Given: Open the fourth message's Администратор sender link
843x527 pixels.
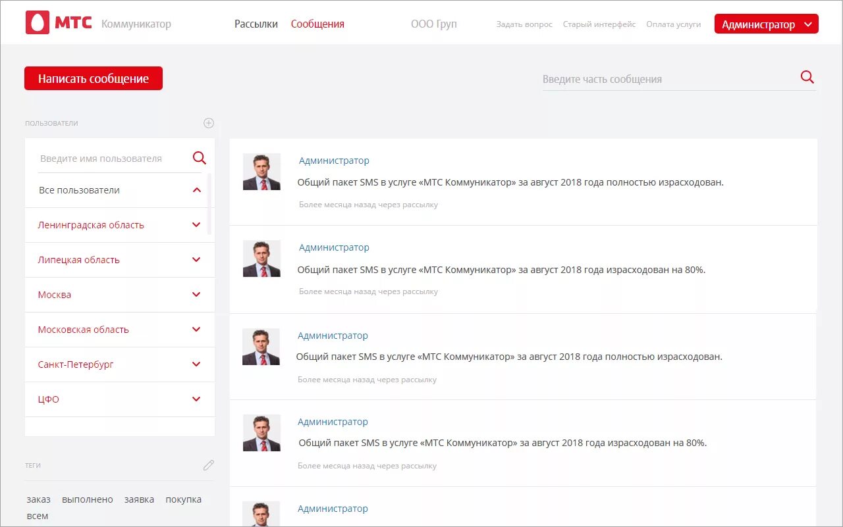Looking at the screenshot, I should pos(333,422).
